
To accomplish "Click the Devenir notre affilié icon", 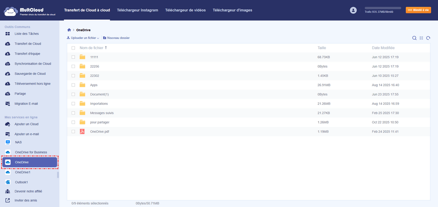I will coord(8,191).
